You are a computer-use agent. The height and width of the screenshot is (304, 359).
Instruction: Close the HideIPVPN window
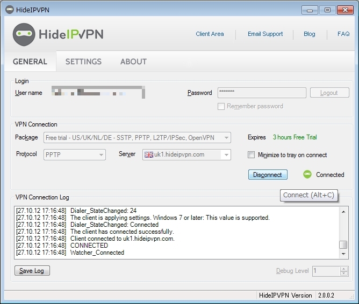click(345, 10)
